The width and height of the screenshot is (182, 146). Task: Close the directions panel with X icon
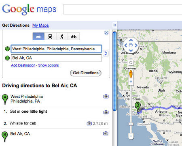pyautogui.click(x=106, y=32)
